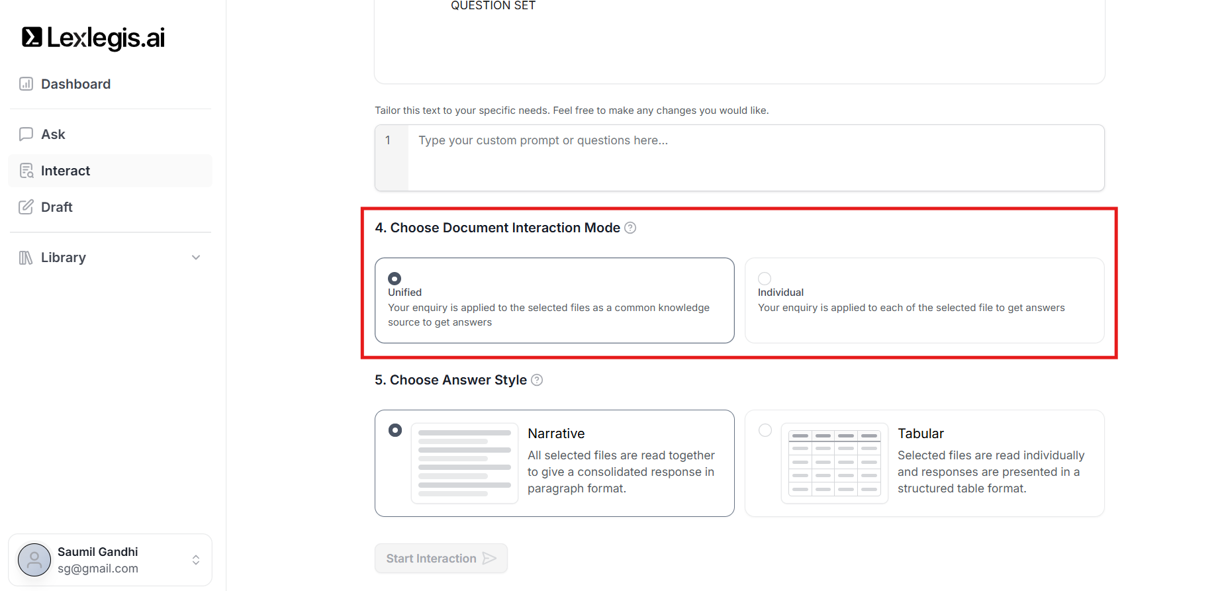Click the Start Interaction button
Screen dimensions: 1220x591
click(x=441, y=559)
